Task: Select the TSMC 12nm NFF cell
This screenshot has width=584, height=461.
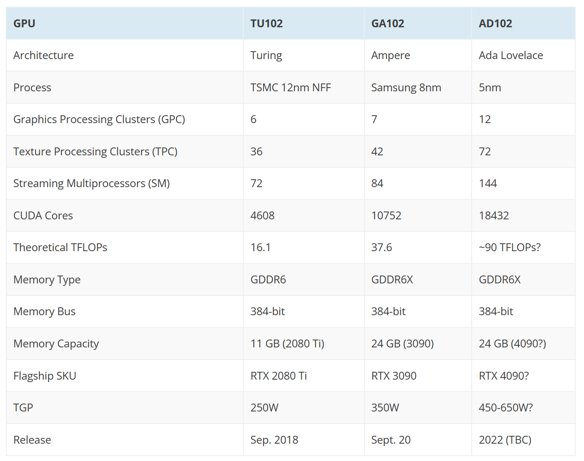Action: (x=290, y=88)
